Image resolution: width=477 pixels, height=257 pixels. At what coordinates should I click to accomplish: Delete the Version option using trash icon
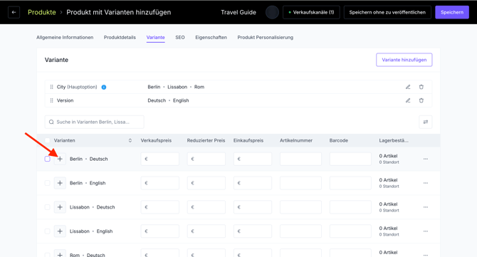(x=421, y=100)
